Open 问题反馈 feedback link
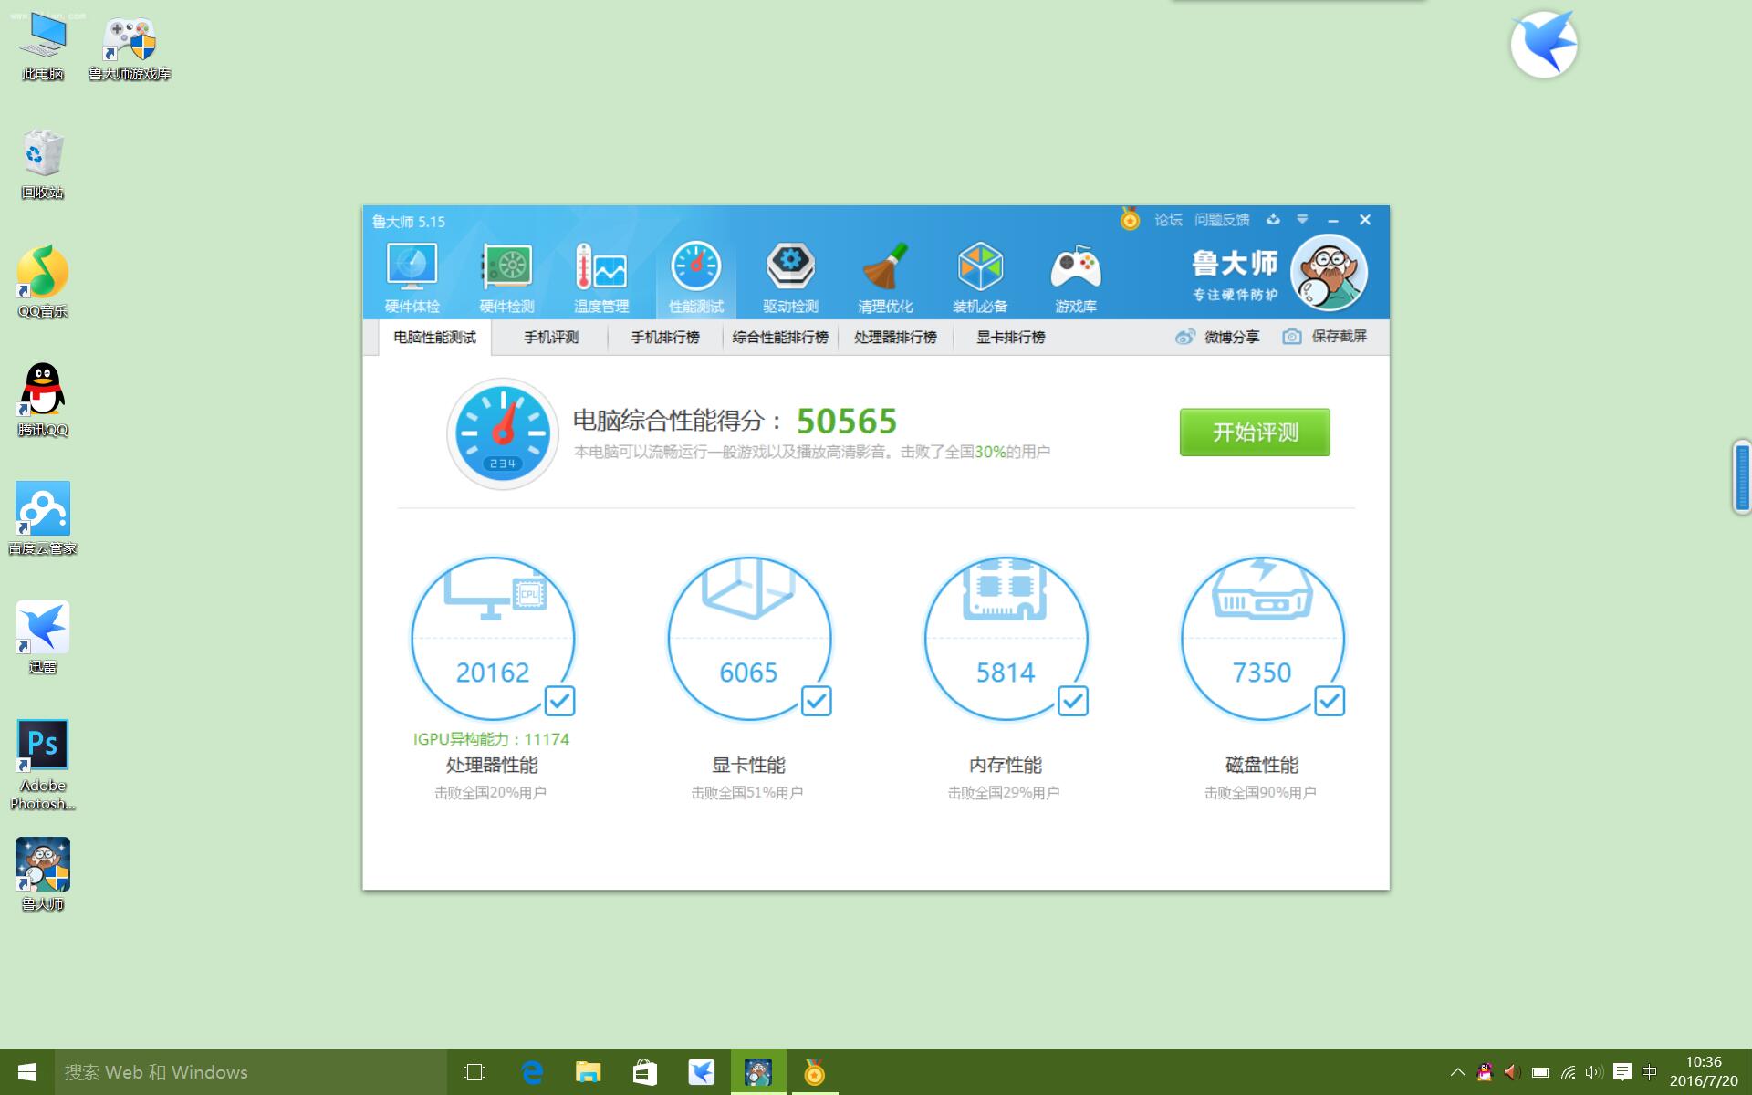Viewport: 1752px width, 1095px height. coord(1222,220)
